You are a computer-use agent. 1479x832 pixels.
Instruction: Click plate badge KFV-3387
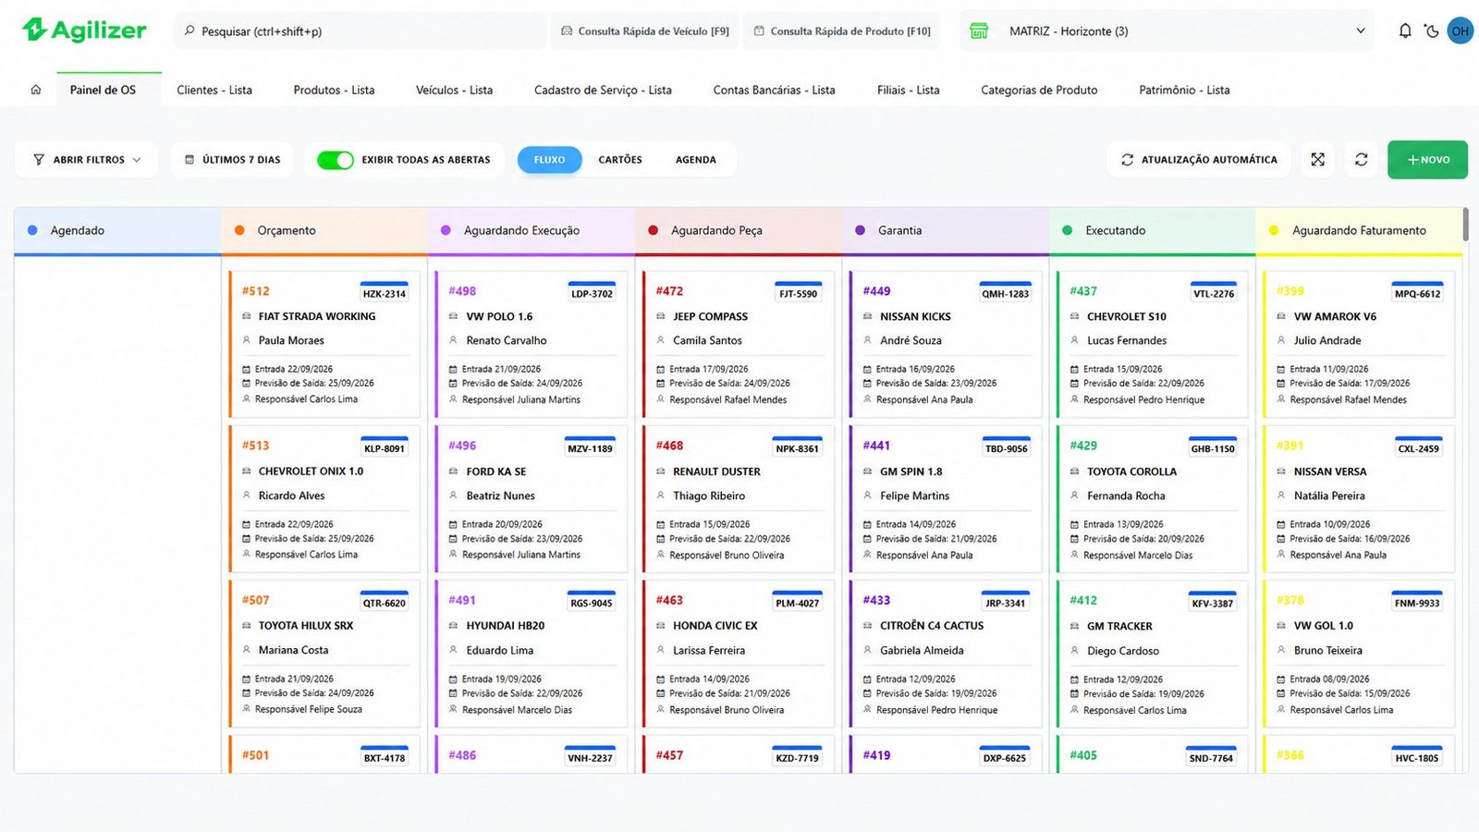[x=1213, y=602]
